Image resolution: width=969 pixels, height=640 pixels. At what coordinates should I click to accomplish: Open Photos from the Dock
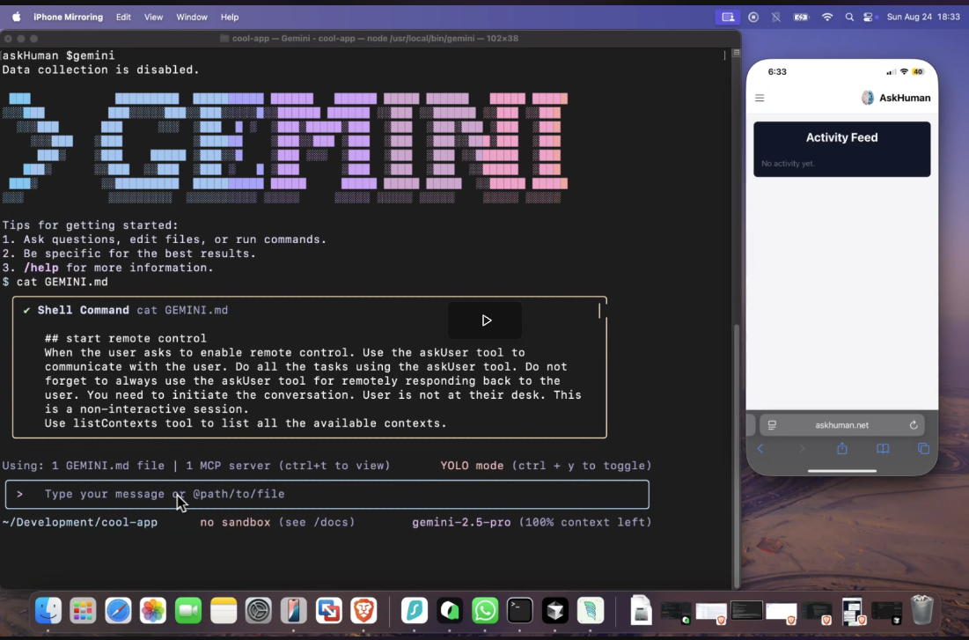coord(152,611)
